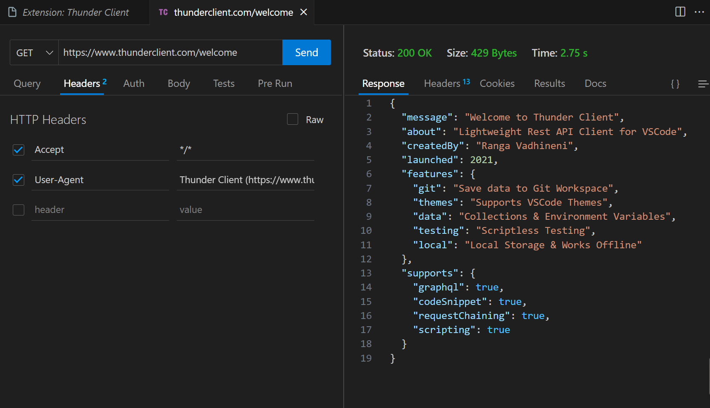The image size is (710, 408).
Task: Click the request URL input field
Action: [170, 52]
